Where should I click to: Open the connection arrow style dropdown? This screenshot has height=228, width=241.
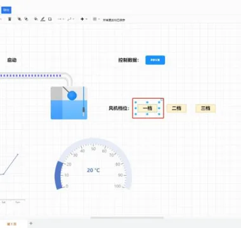tap(60, 19)
